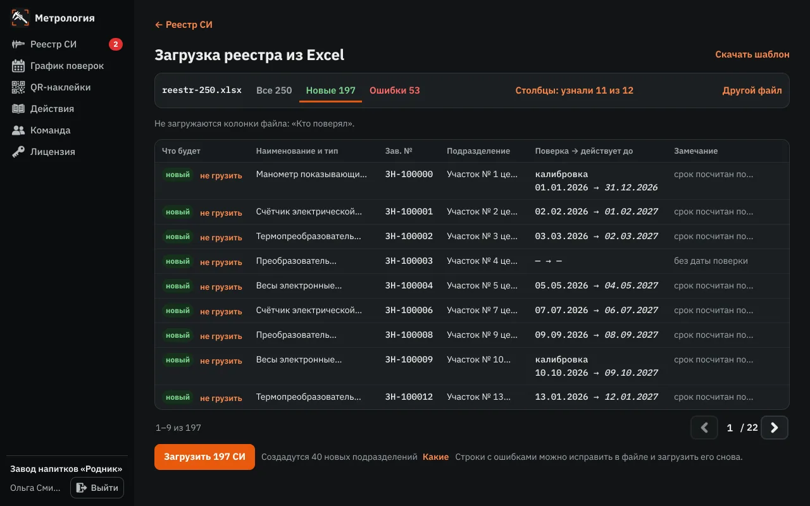This screenshot has width=810, height=506.
Task: Click не грузить for ЗН-100009 row
Action: click(x=221, y=361)
